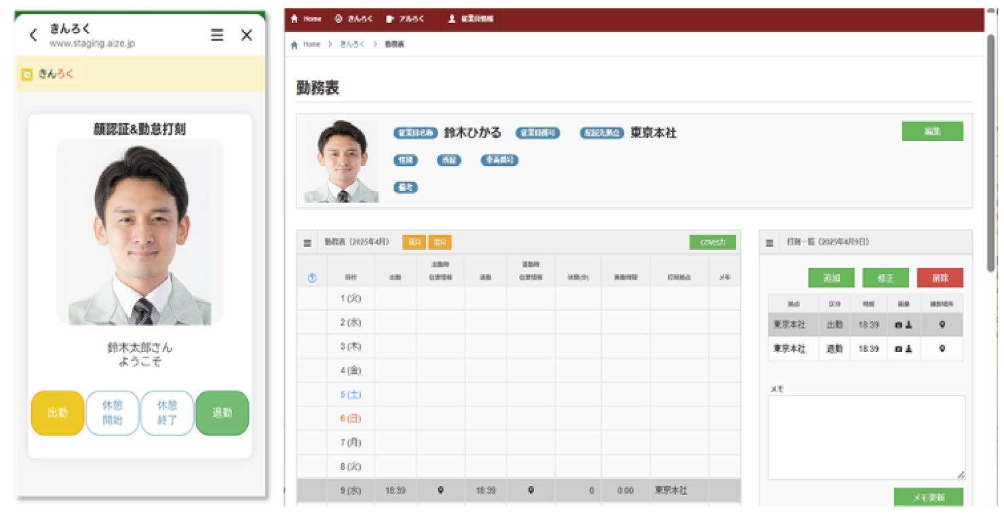Click the blue help question-mark icon

tap(312, 278)
